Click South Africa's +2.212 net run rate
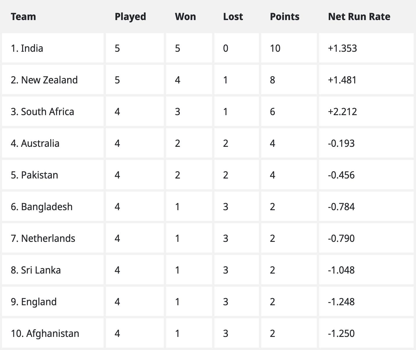Viewport: 416px width, 350px height. click(x=342, y=112)
